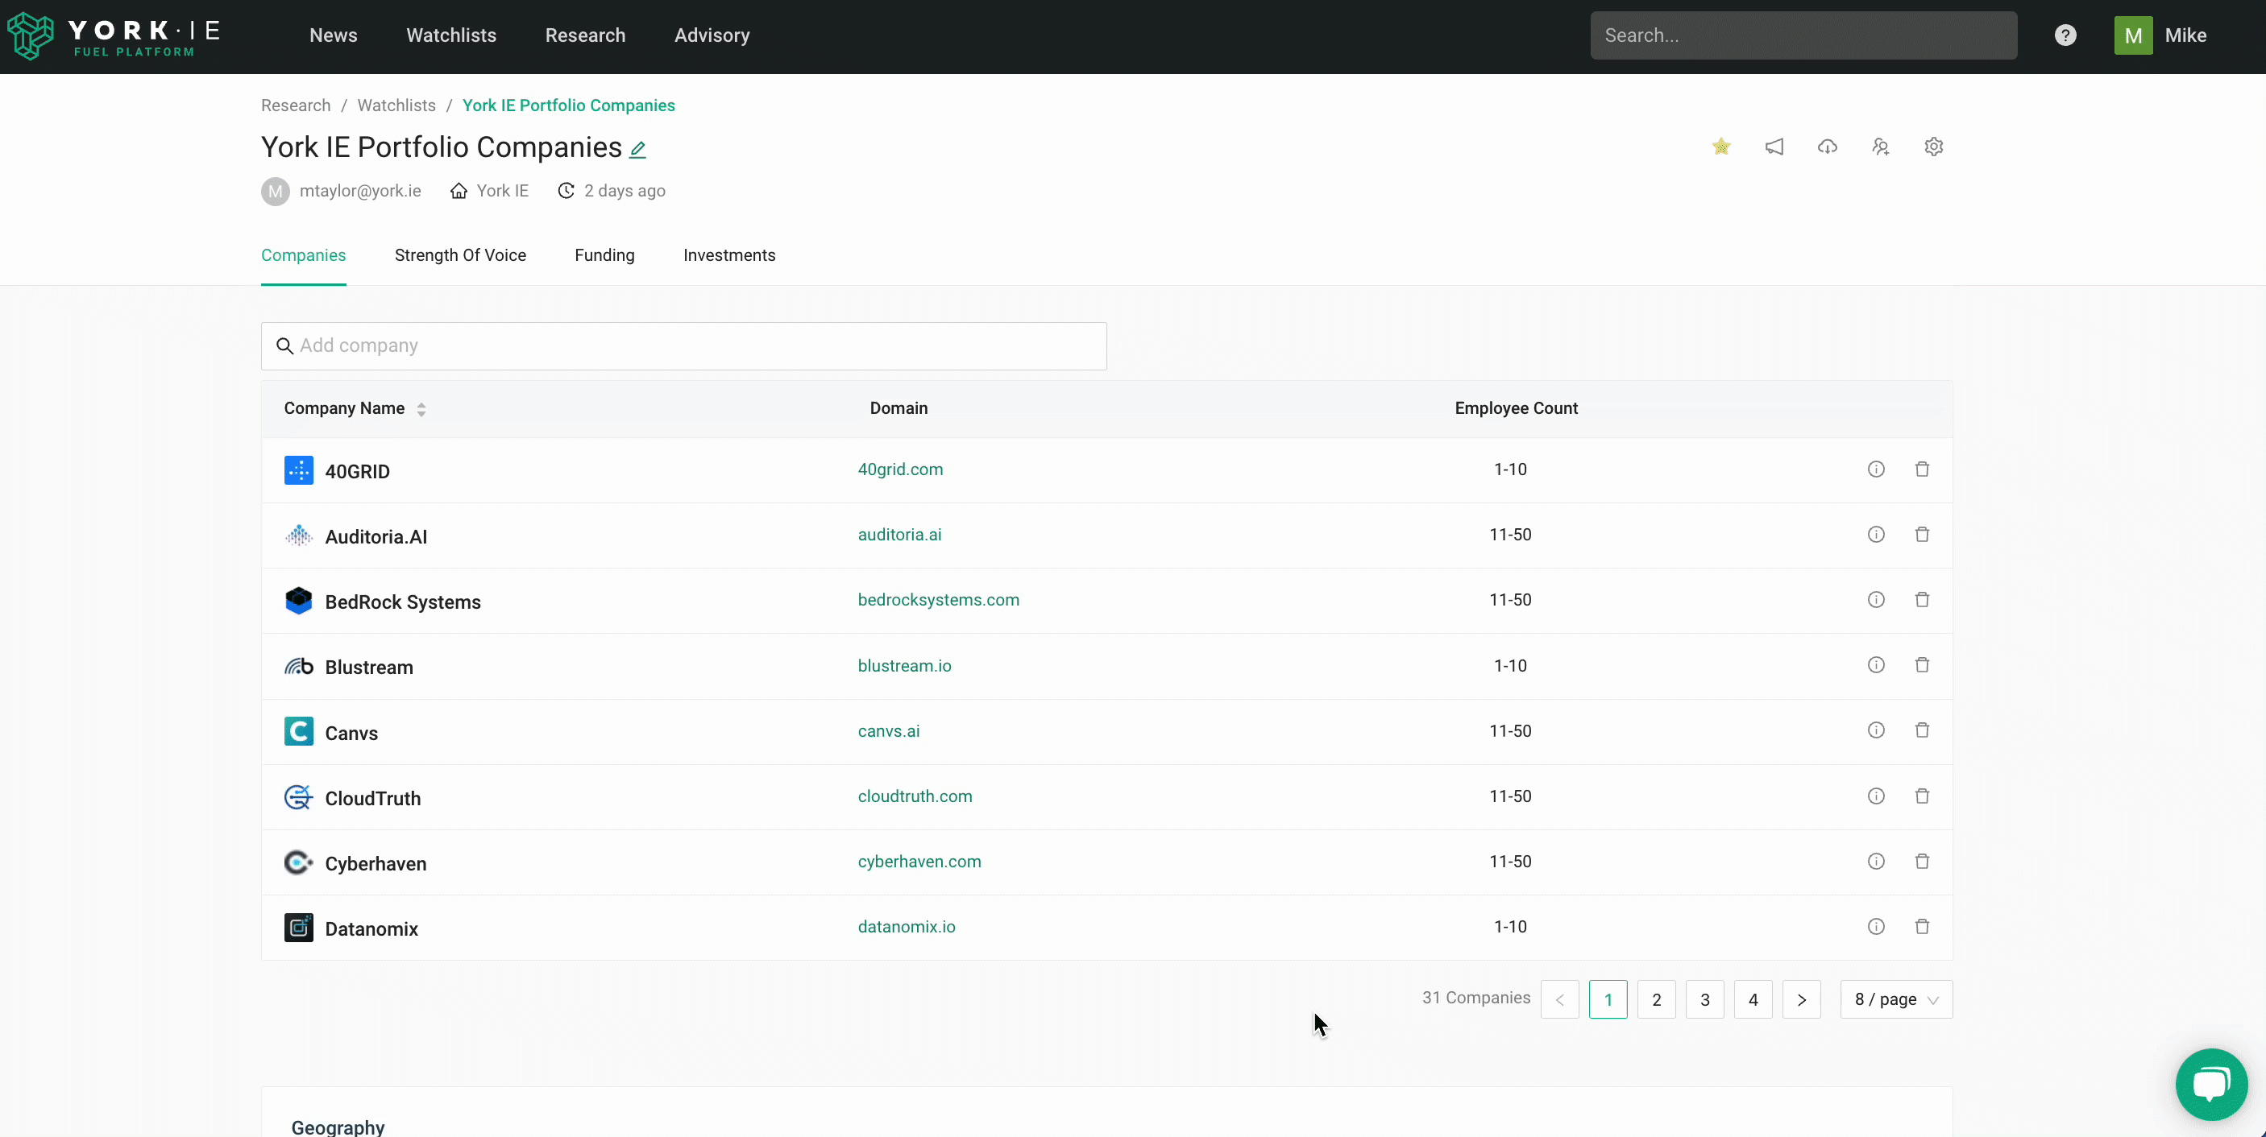This screenshot has width=2266, height=1137.
Task: Open info icon for 40GRID row
Action: click(x=1876, y=469)
